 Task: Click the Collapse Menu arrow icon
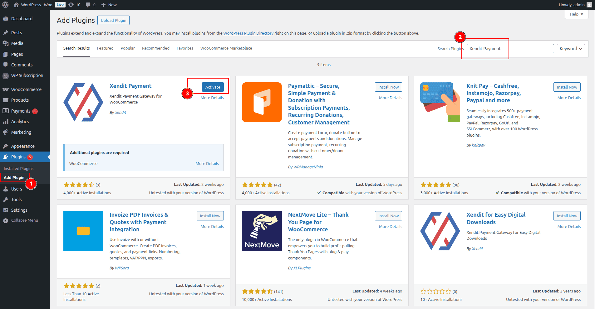[x=6, y=220]
